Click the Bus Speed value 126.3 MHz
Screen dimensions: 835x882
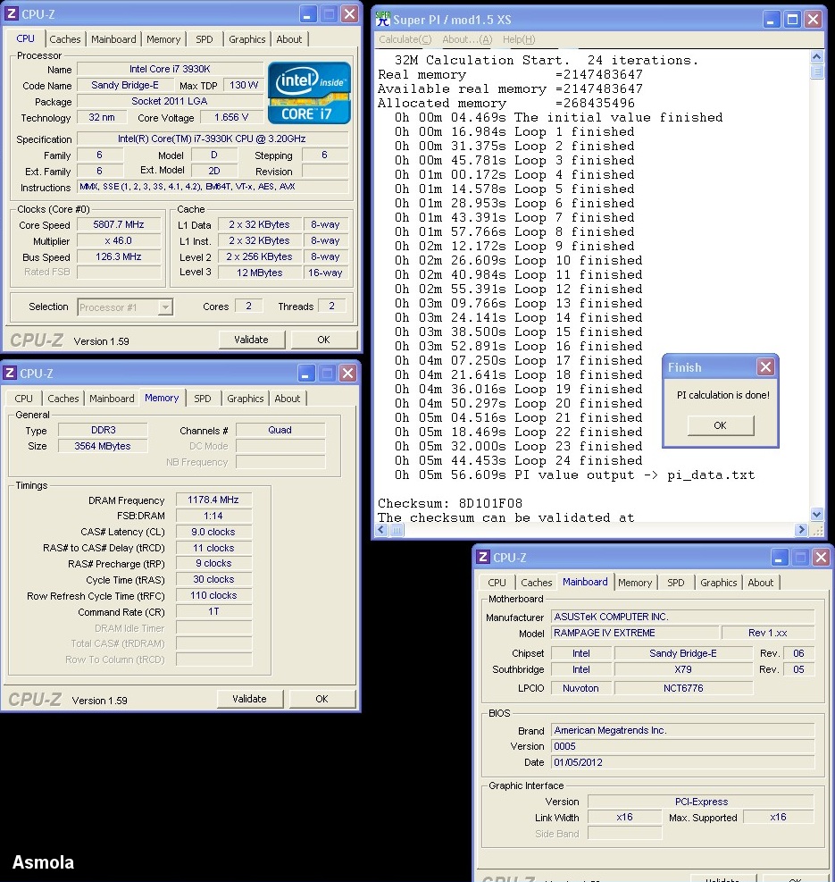(x=119, y=257)
